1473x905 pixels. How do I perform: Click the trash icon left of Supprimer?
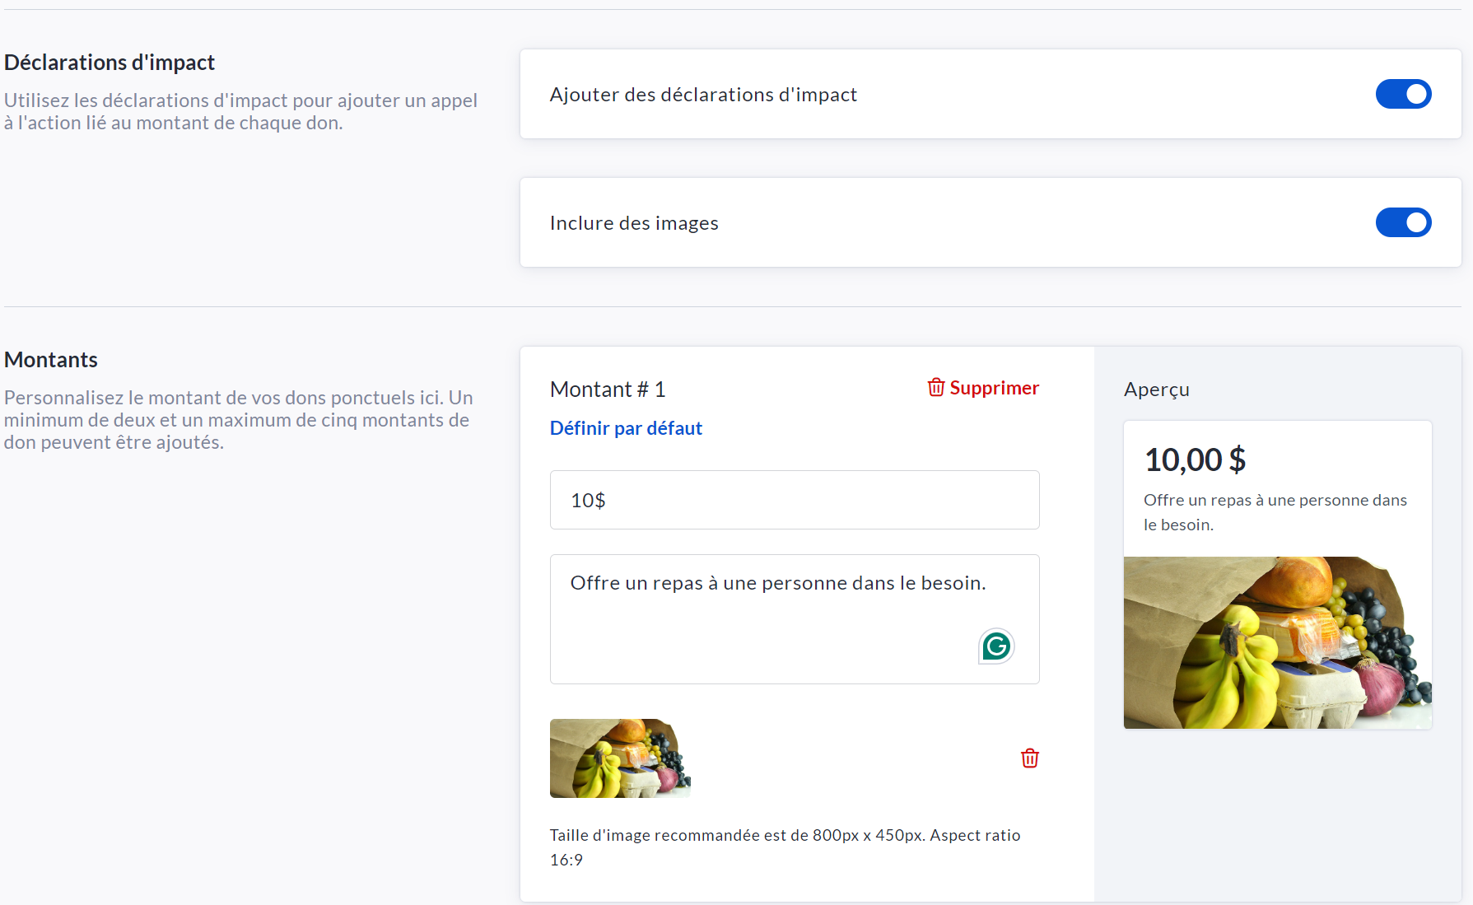coord(936,388)
